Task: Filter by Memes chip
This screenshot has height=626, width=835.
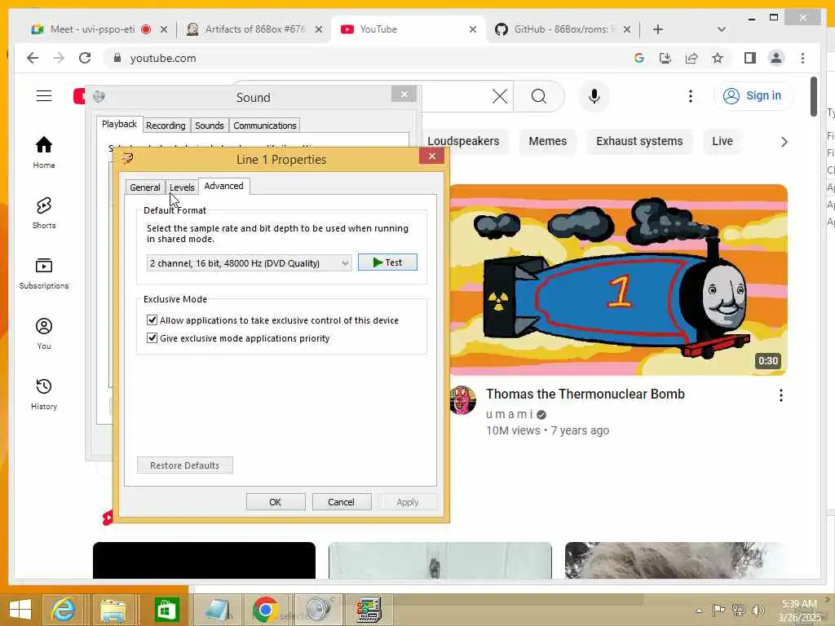Action: (x=547, y=141)
